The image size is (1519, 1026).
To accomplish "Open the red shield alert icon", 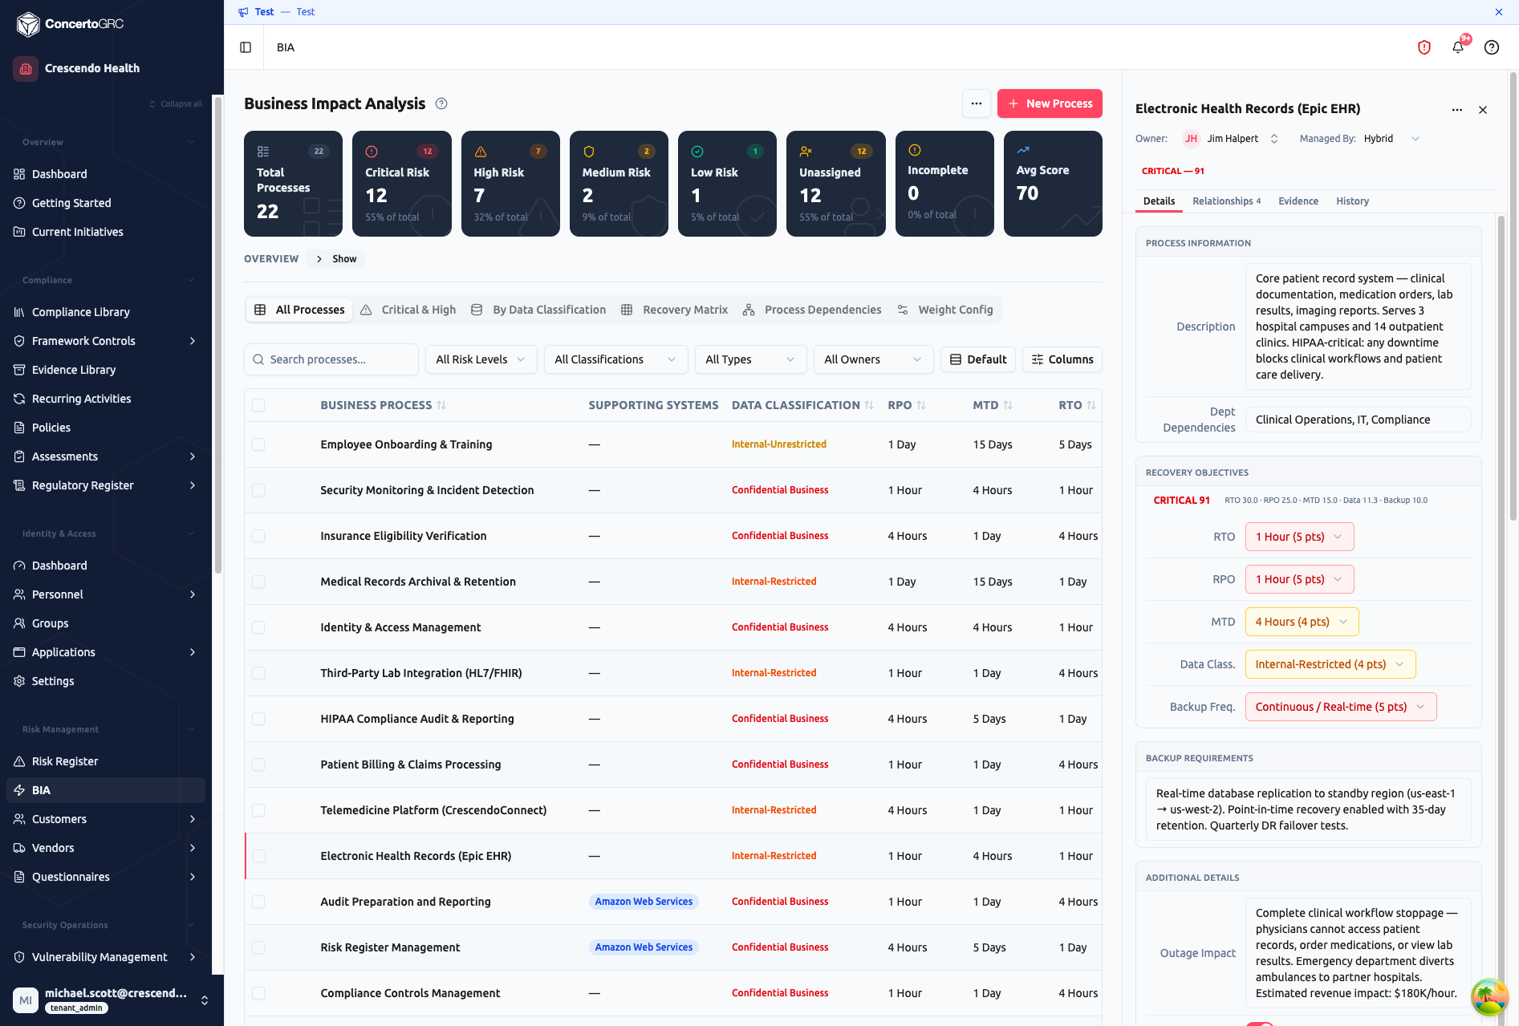I will 1424,47.
